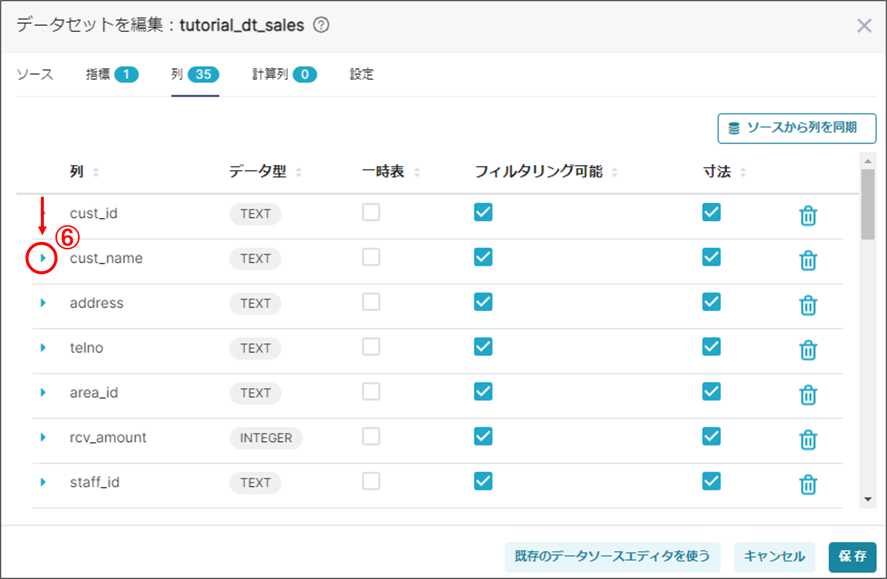This screenshot has width=887, height=579.
Task: Uncheck 寸法 checkbox for address
Action: 711,302
